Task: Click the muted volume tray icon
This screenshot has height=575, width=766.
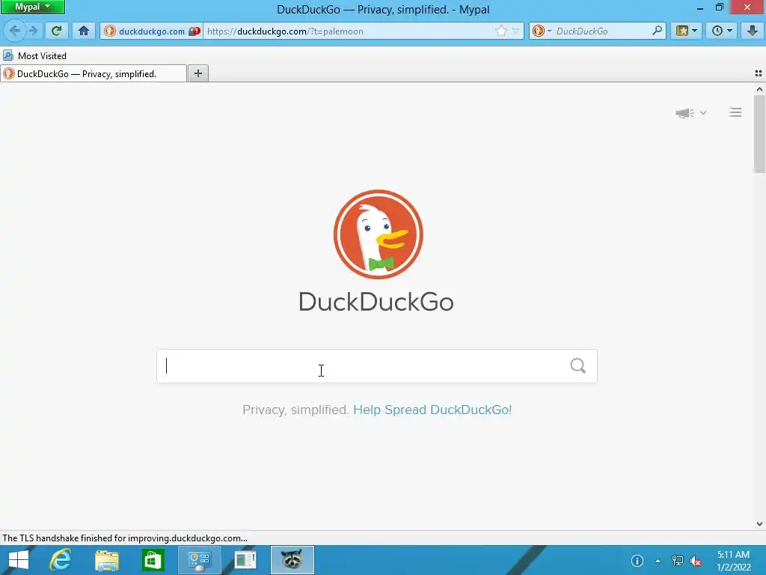Action: 696,561
